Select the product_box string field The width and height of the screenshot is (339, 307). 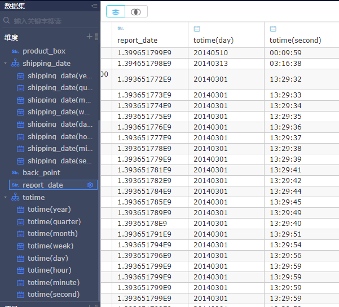coord(44,51)
